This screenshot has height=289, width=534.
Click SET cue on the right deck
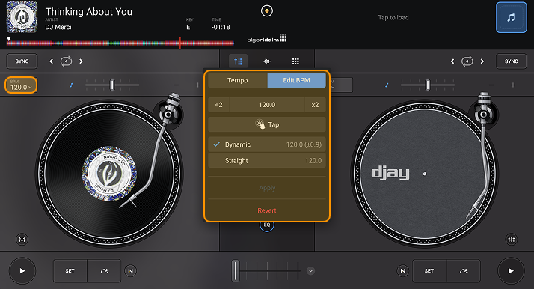coord(429,271)
